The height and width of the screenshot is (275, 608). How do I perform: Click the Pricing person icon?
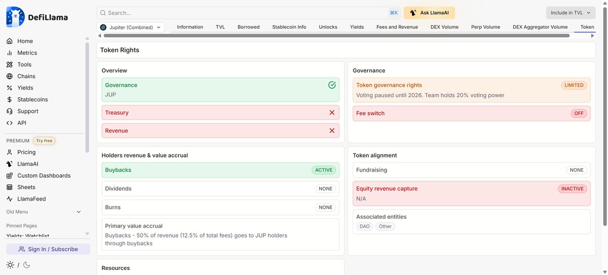[10, 152]
